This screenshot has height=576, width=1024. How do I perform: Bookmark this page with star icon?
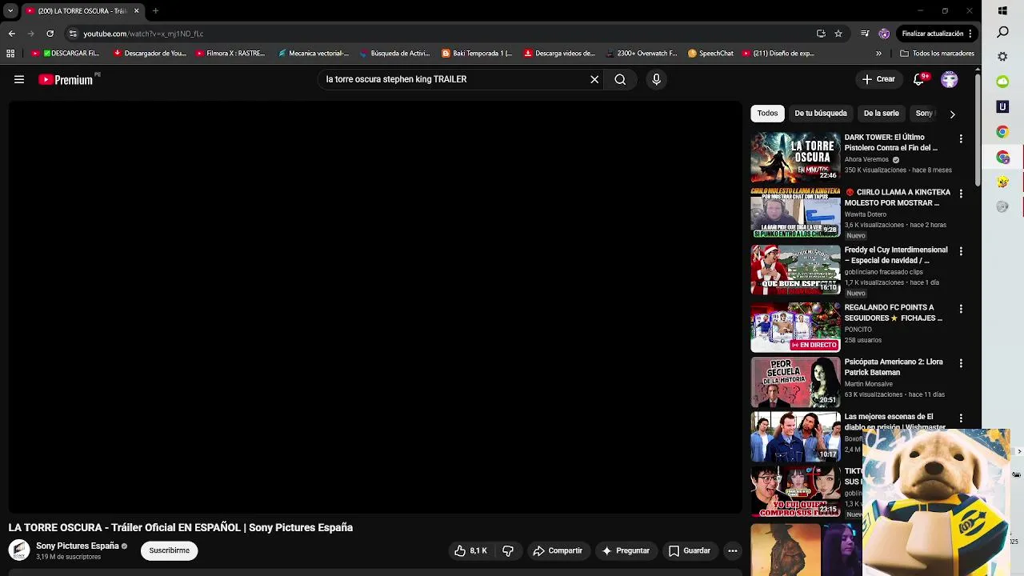click(838, 34)
